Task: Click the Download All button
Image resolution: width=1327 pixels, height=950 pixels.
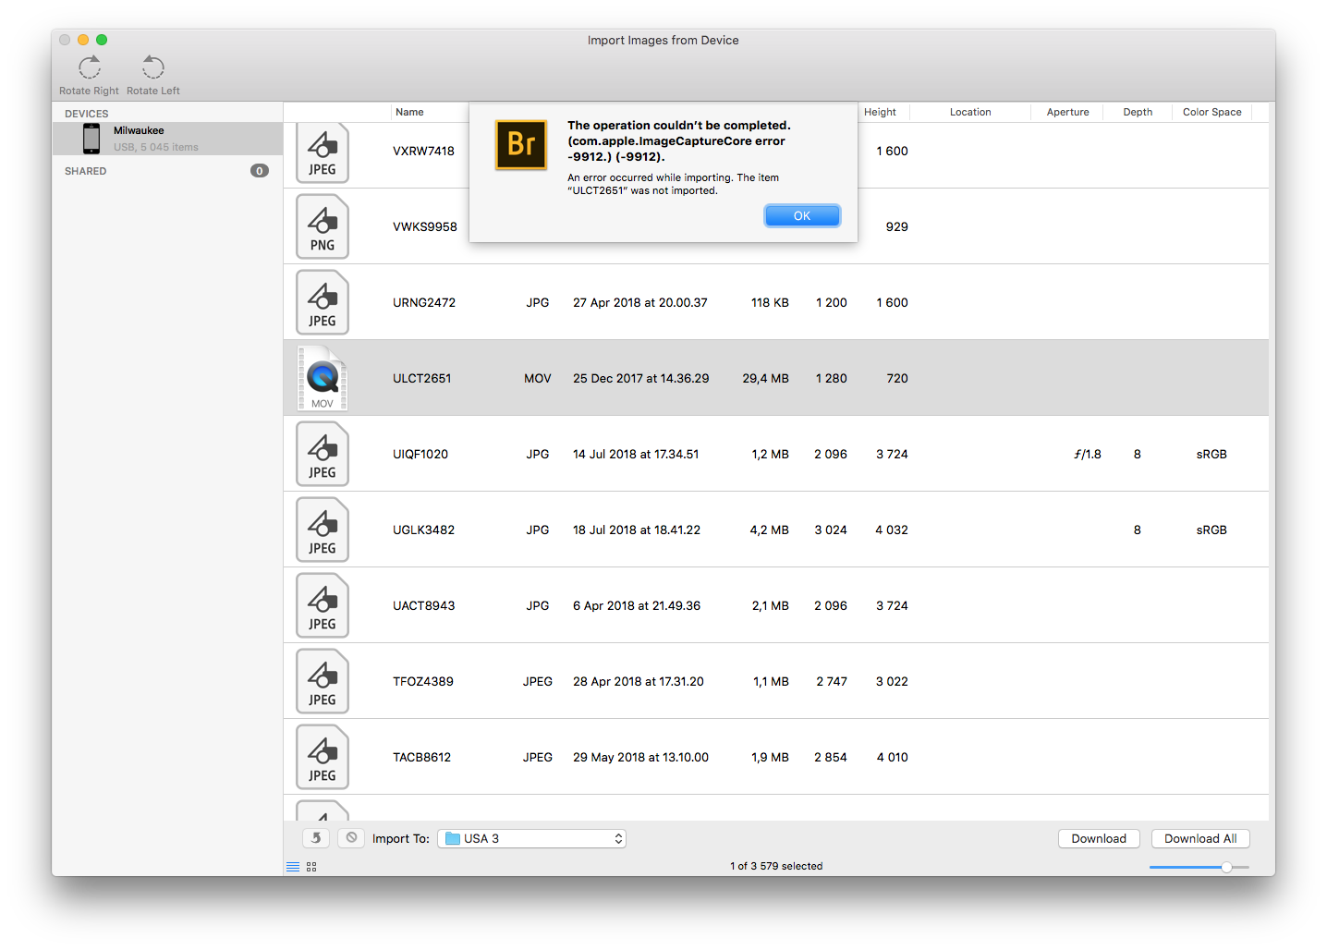Action: click(x=1200, y=838)
